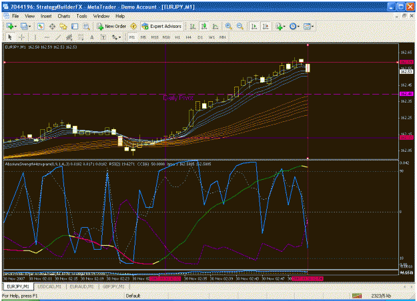Click the Default profile status bar entry
The height and width of the screenshot is (301, 417).
coord(133,296)
